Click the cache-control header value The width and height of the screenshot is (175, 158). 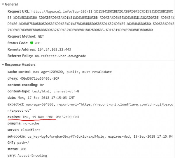pyautogui.click(x=72, y=72)
